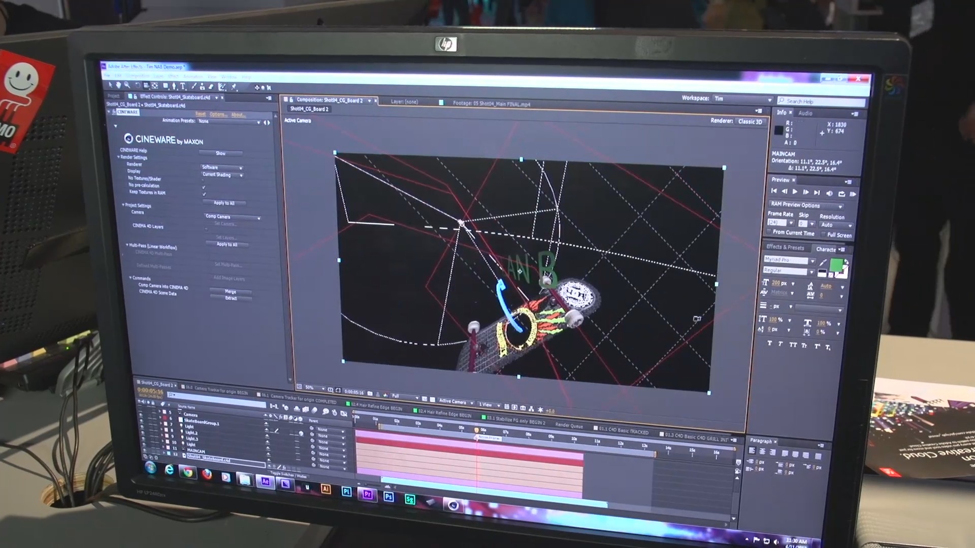Jump to first frame in Preview panel
Viewport: 975px width, 548px height.
pyautogui.click(x=774, y=191)
